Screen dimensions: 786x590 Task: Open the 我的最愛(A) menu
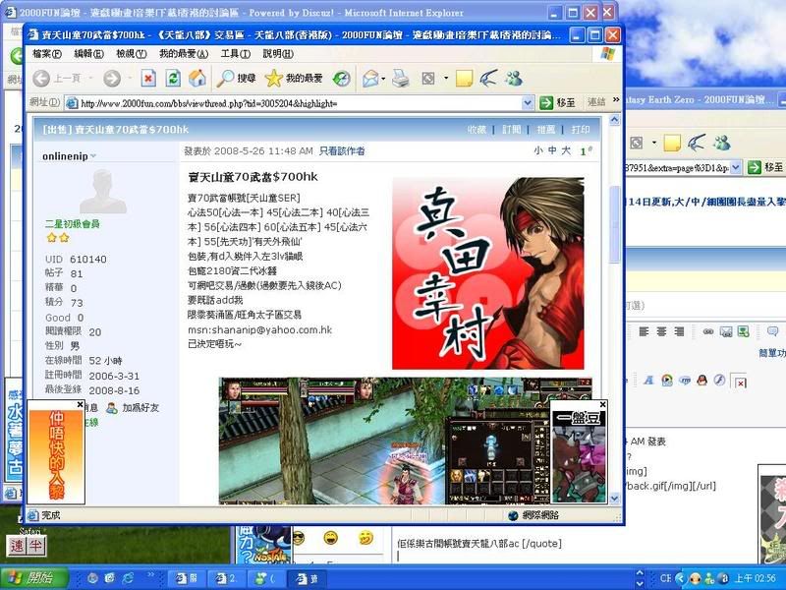point(184,54)
